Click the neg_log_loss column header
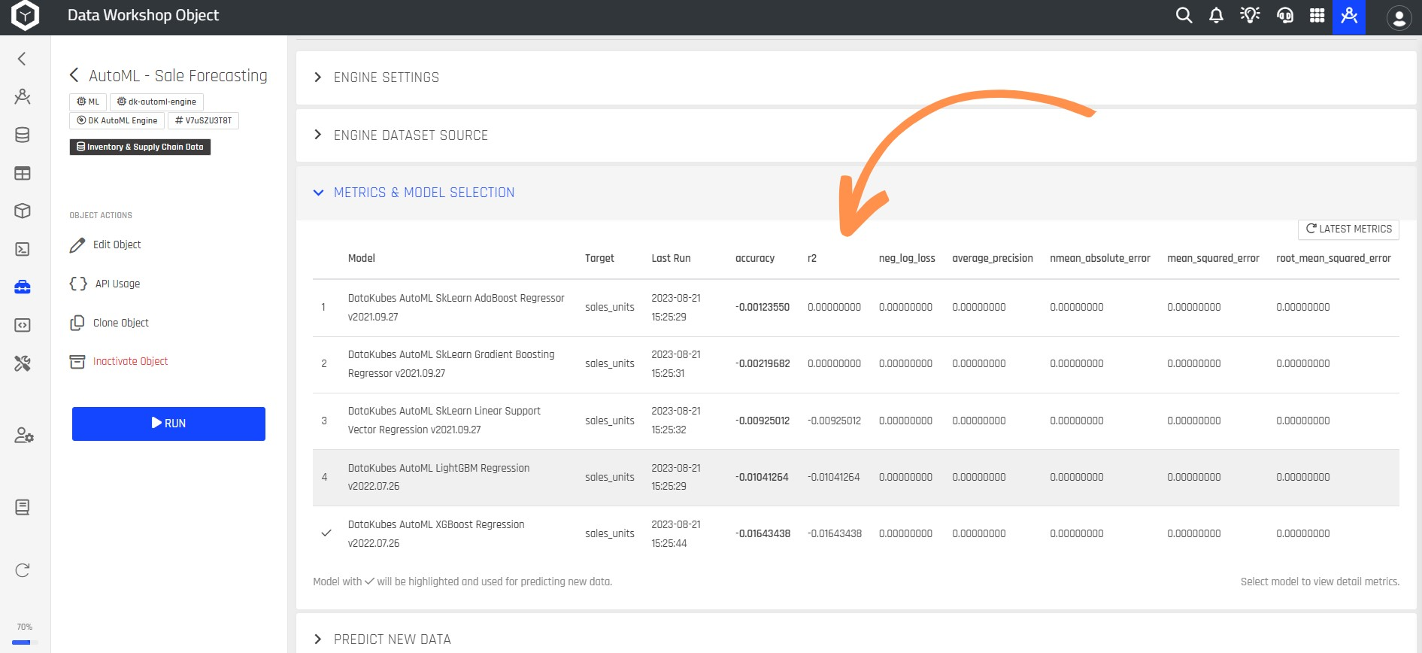The height and width of the screenshot is (653, 1422). [907, 258]
